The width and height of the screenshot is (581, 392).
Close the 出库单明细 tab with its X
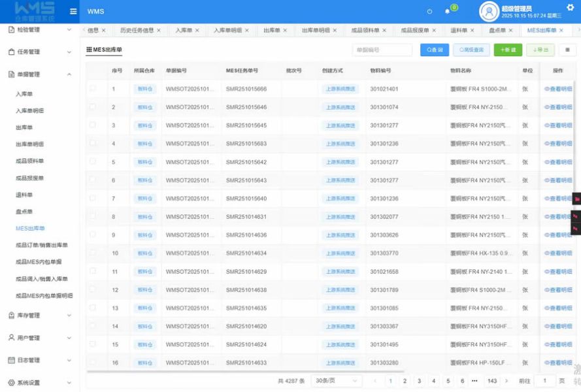point(335,31)
